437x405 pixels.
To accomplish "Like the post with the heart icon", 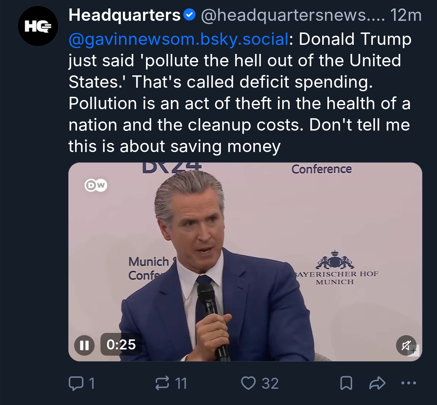I will pyautogui.click(x=248, y=383).
